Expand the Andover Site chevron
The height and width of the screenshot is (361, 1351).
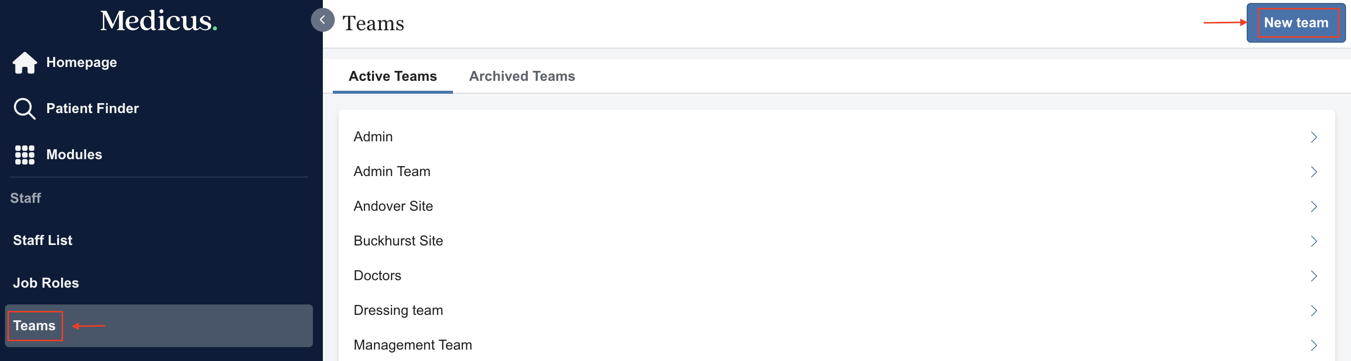click(1313, 206)
